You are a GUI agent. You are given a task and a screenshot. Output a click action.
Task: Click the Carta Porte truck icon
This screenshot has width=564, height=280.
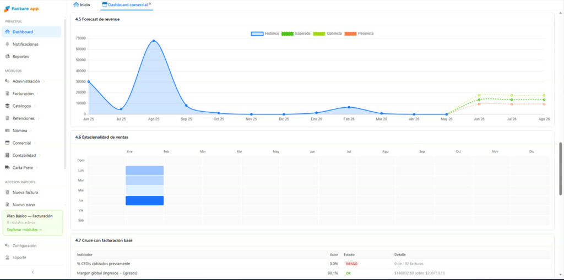(x=7, y=167)
